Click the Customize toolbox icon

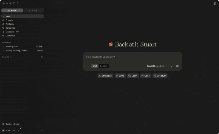click(x=3, y=36)
